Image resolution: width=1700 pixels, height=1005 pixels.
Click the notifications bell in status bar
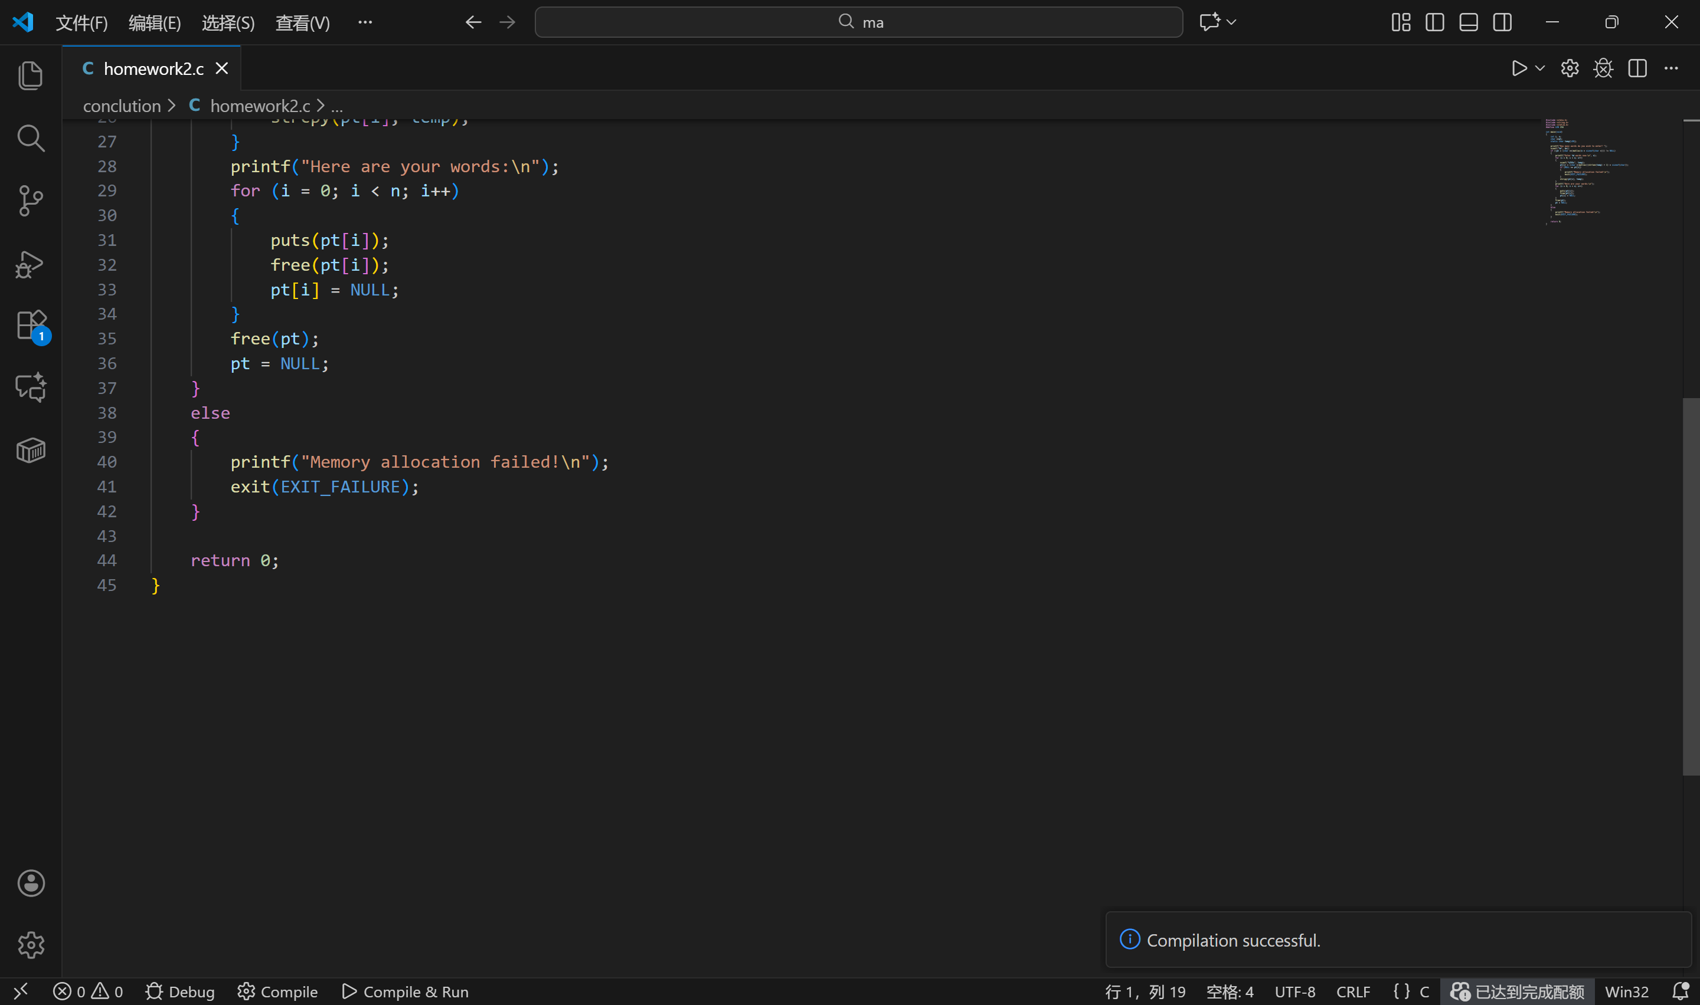click(x=1680, y=991)
